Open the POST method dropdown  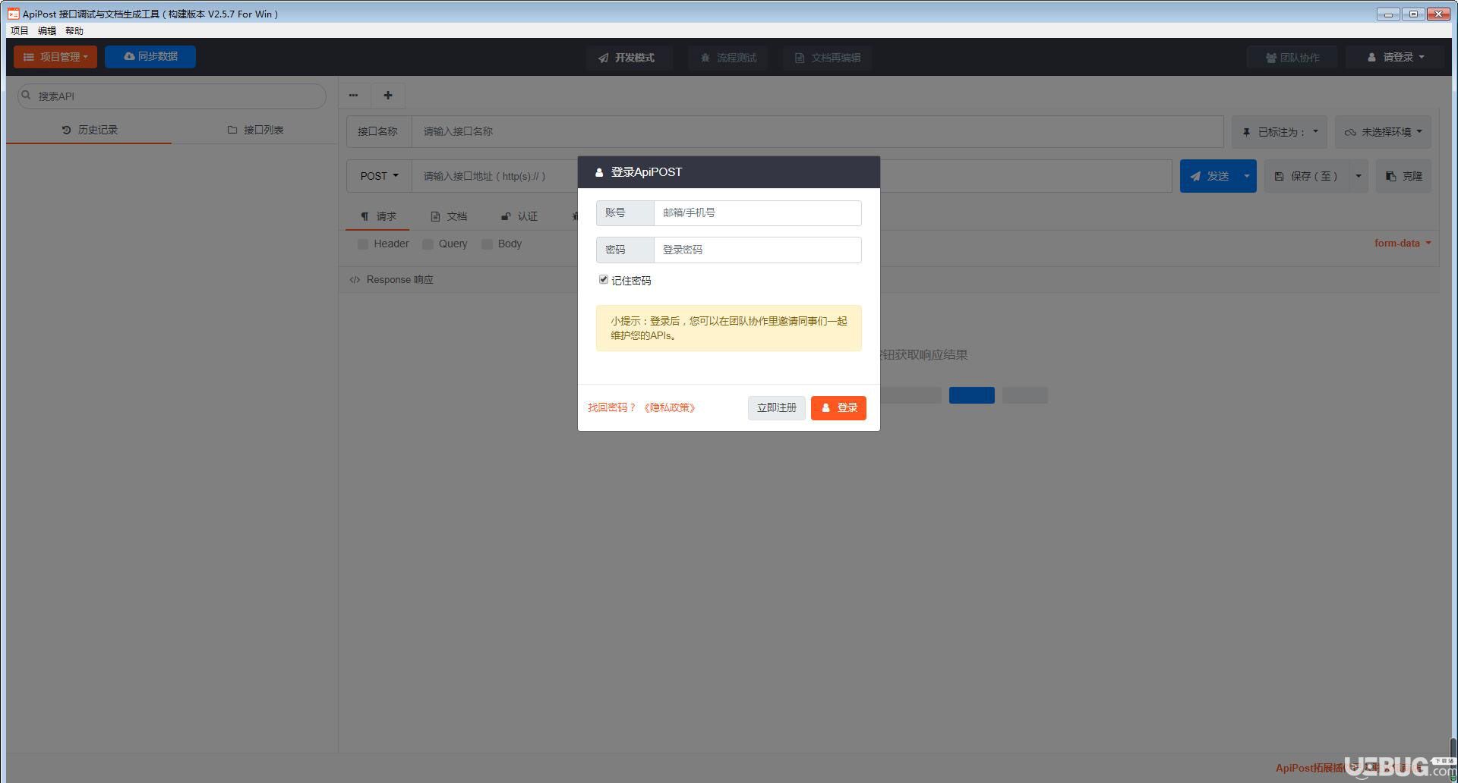click(x=379, y=176)
